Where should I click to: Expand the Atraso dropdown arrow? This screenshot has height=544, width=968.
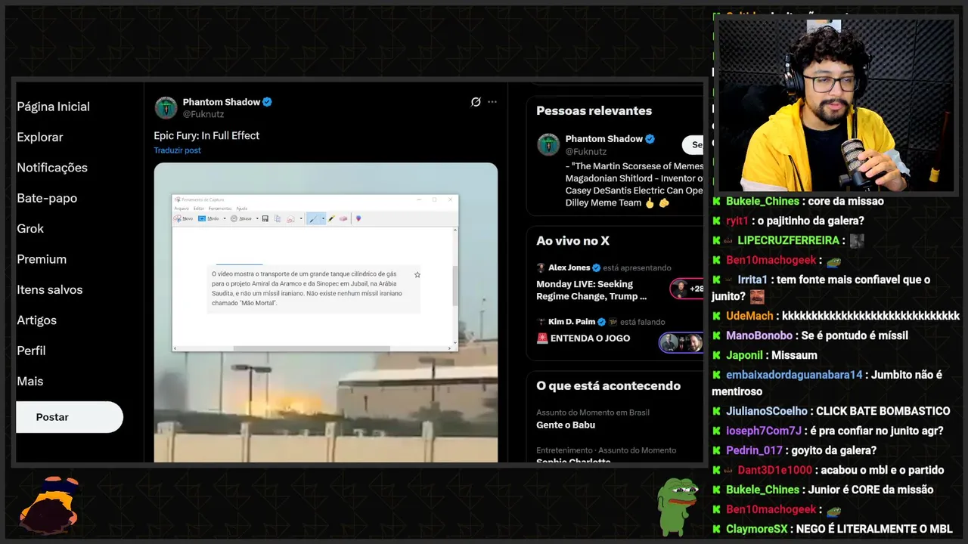257,218
